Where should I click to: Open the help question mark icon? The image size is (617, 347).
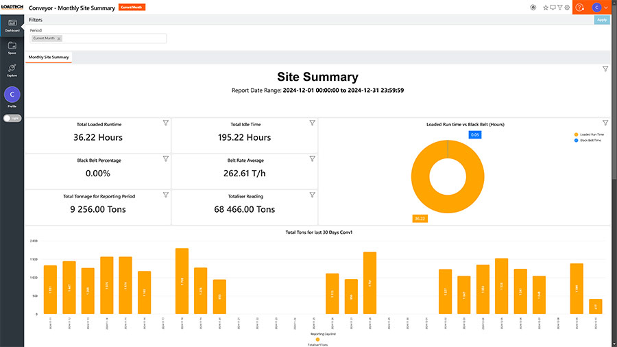580,8
